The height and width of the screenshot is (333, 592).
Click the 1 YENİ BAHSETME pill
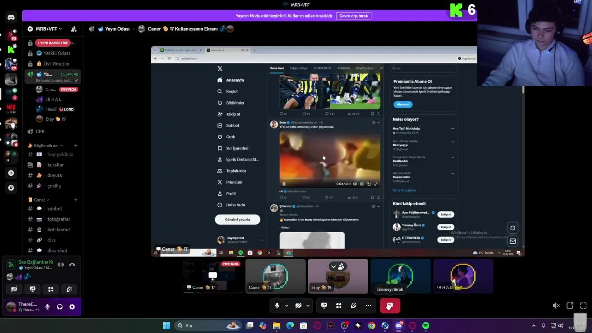pos(53,43)
